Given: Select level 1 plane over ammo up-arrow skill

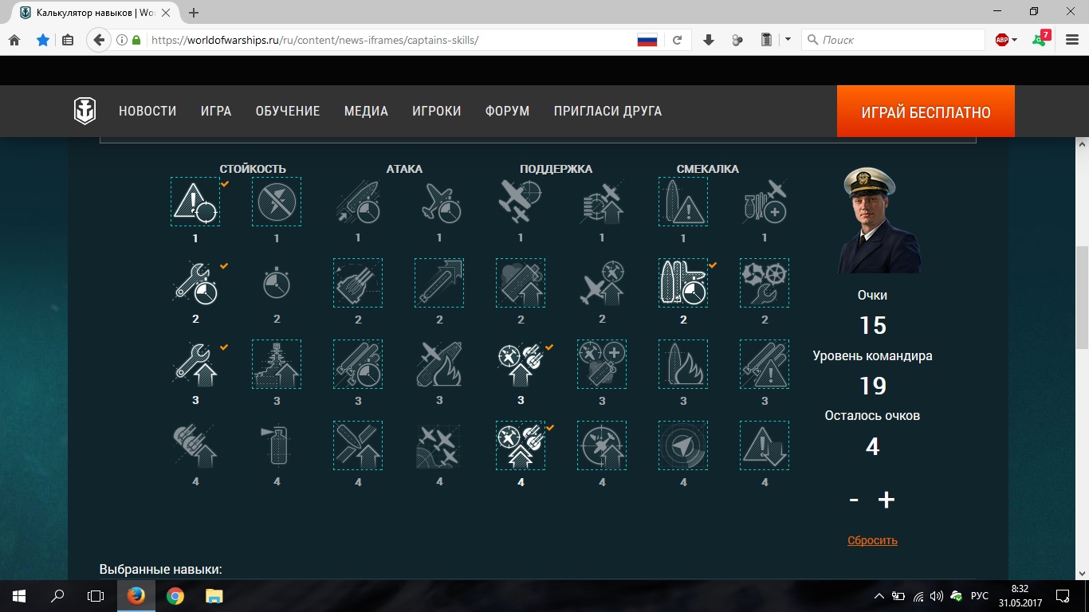Looking at the screenshot, I should point(602,202).
